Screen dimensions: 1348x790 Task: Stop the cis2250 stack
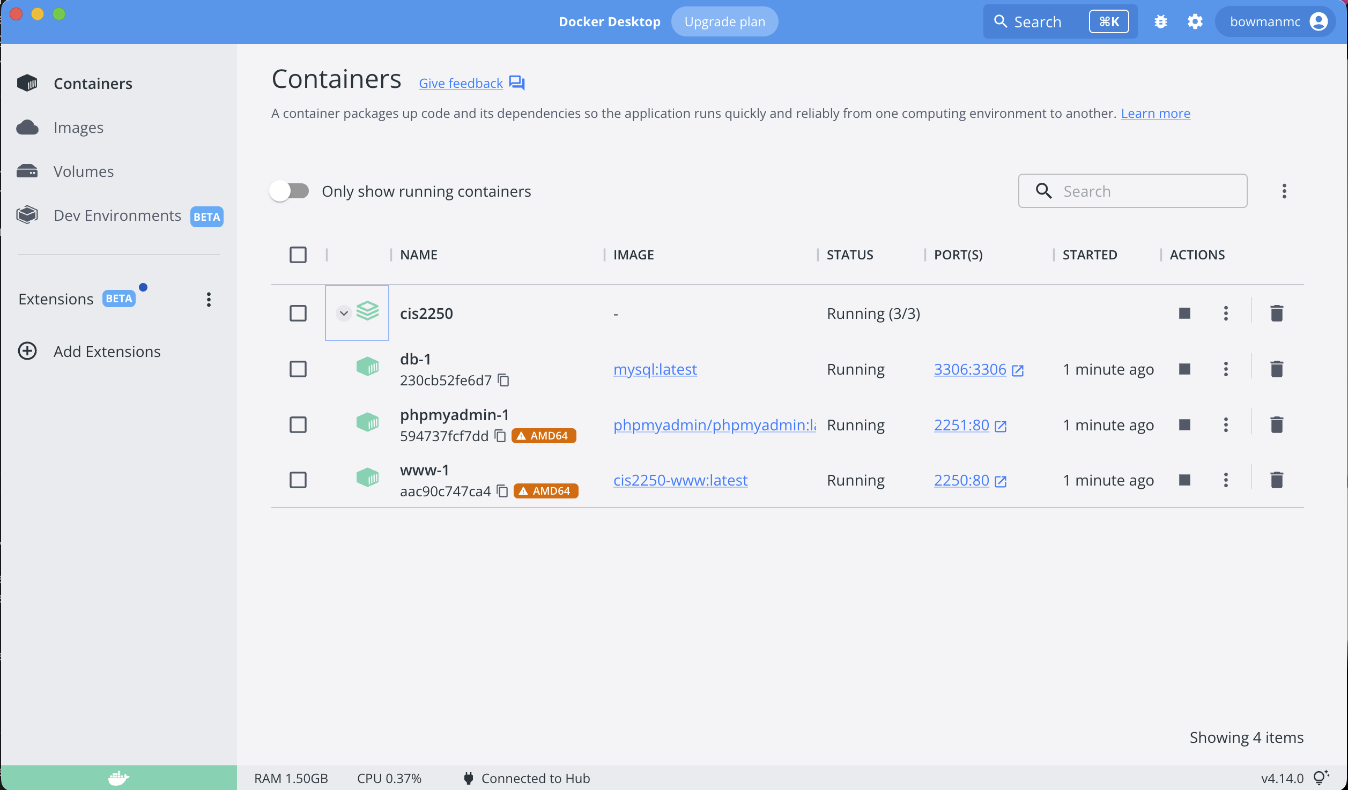(x=1184, y=313)
